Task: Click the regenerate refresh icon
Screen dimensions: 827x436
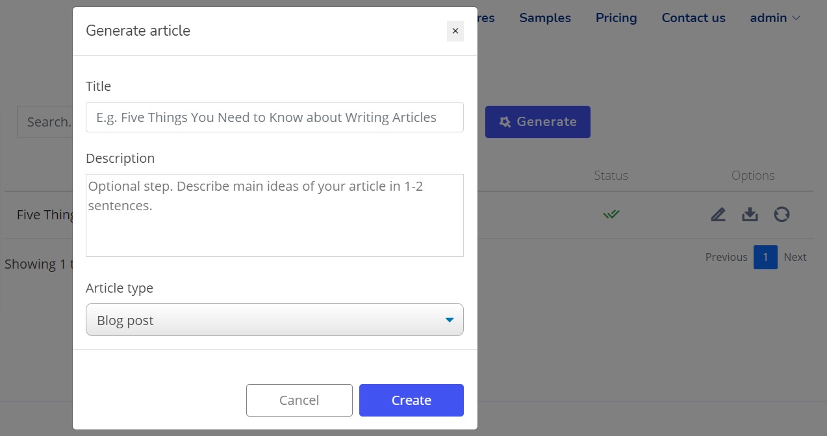Action: (x=782, y=214)
